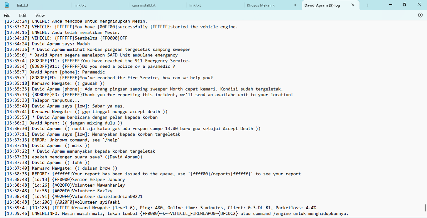Click the line 'segera menelepon SAFD Unit ambulane emergency'

point(91,55)
